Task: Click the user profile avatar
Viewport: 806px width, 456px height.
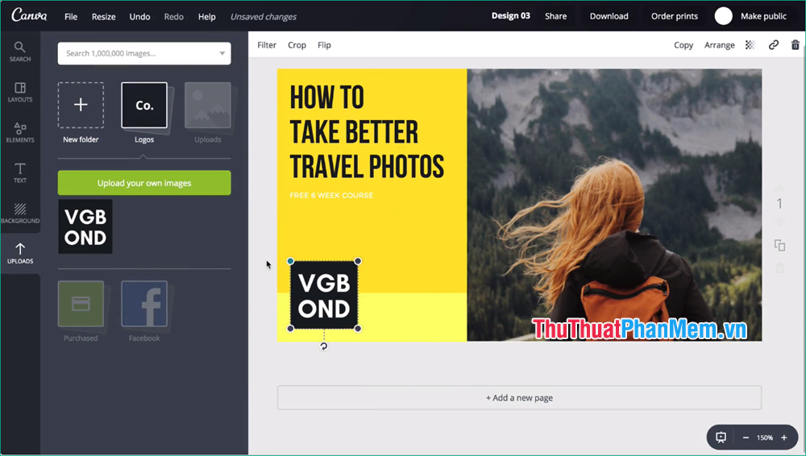Action: [723, 16]
